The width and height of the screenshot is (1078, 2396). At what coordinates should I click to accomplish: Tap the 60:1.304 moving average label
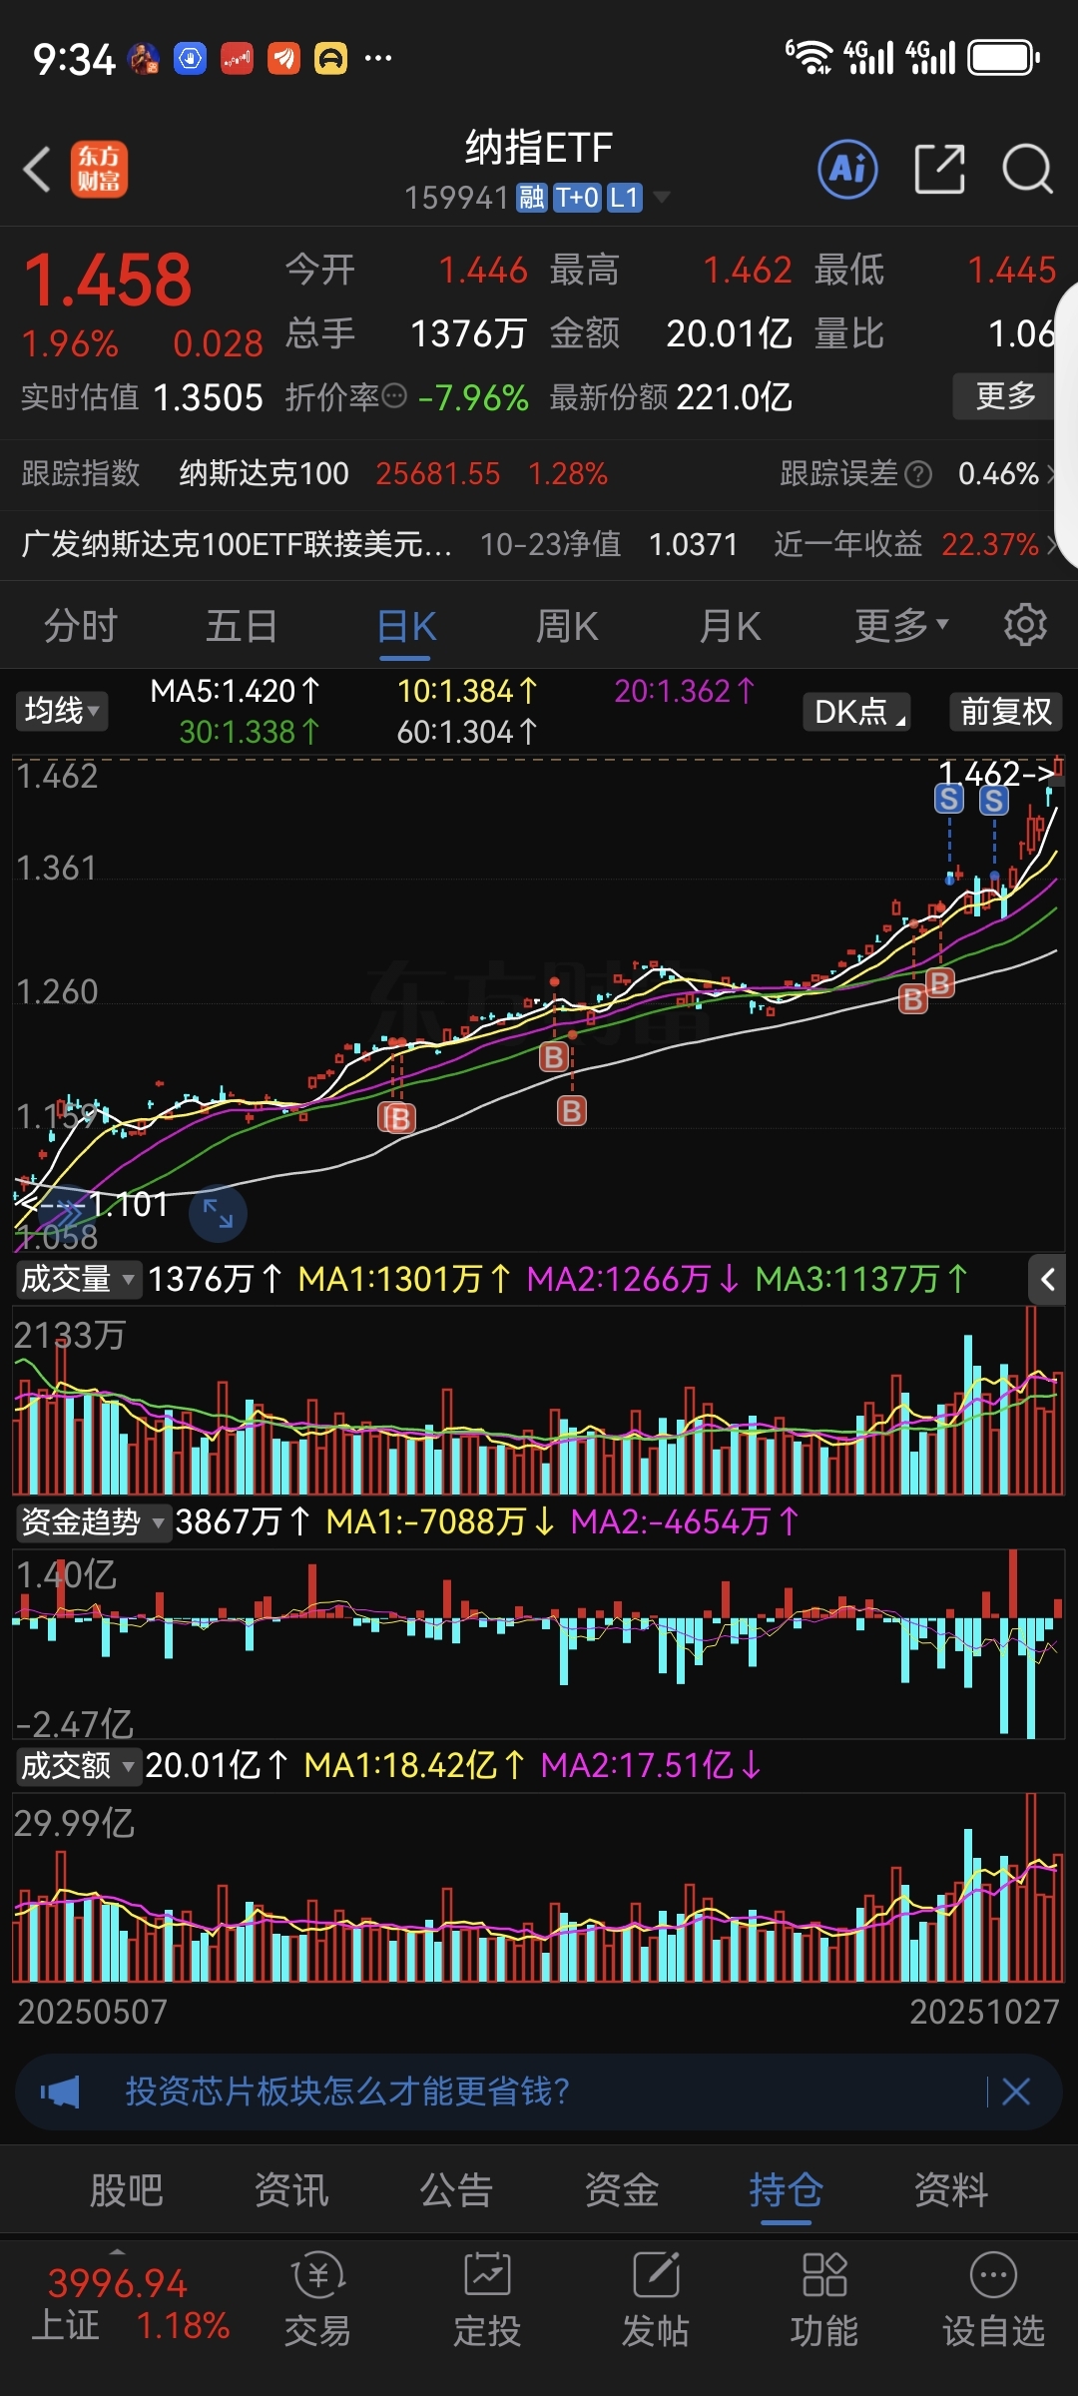(x=466, y=733)
